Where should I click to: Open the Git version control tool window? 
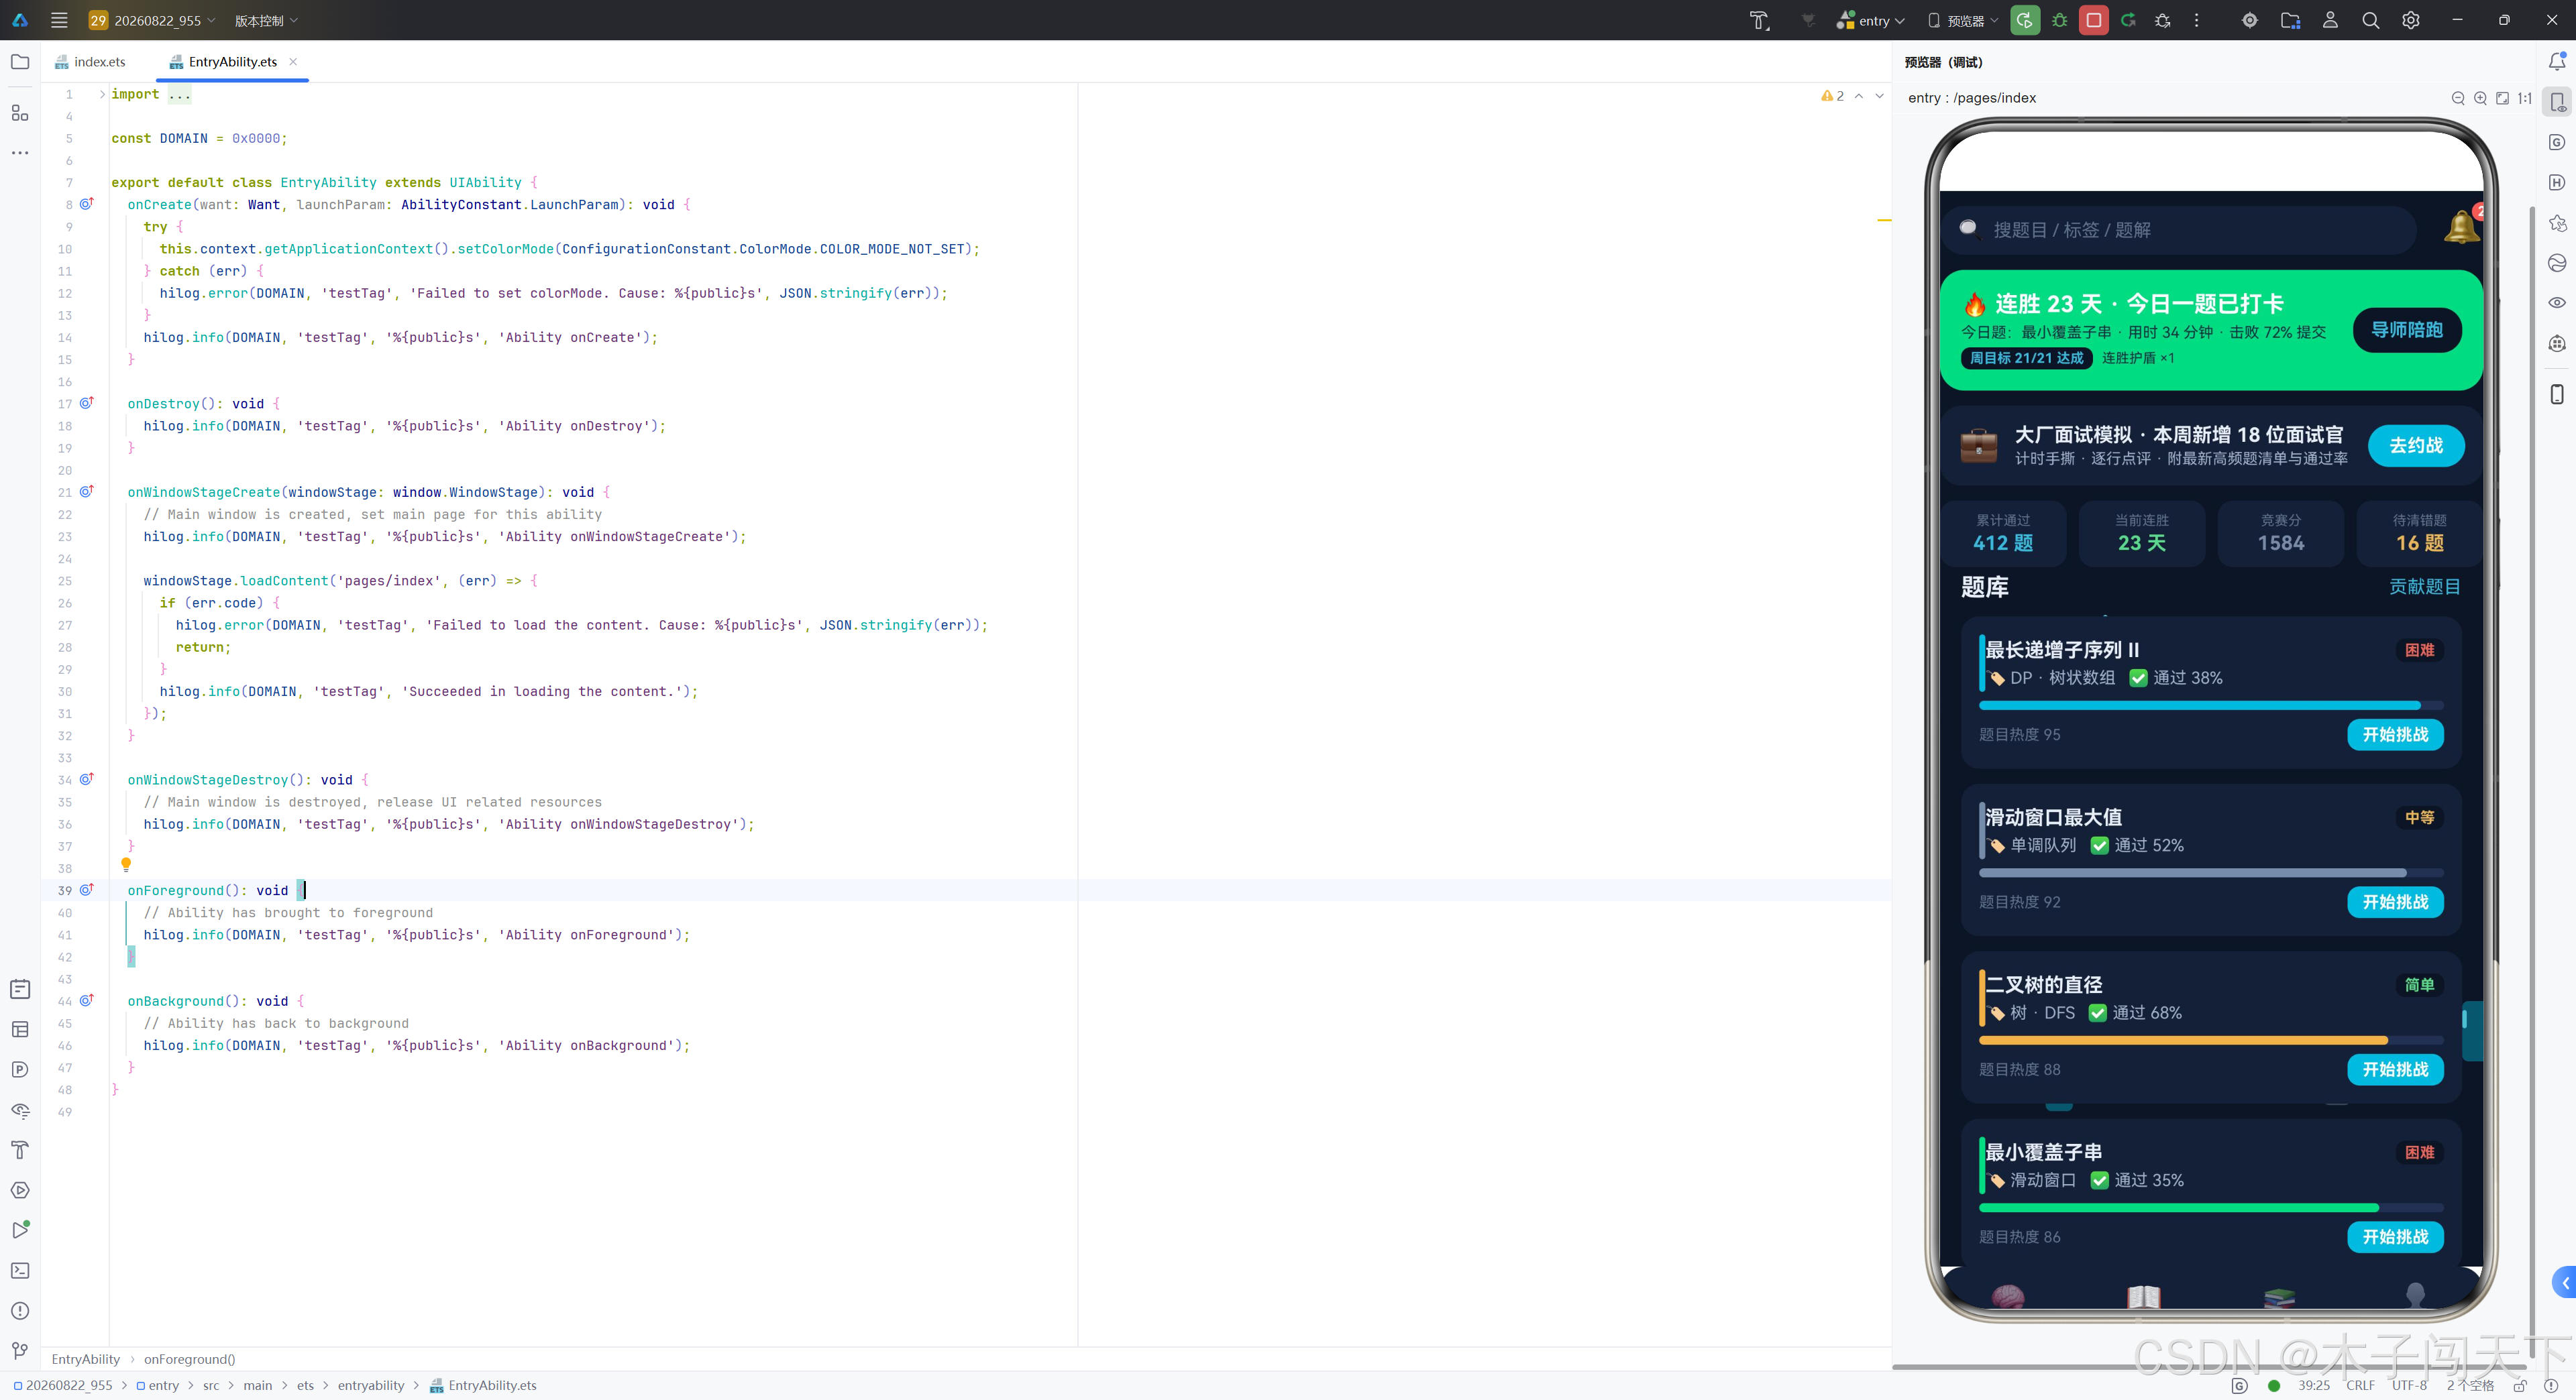tap(20, 1350)
